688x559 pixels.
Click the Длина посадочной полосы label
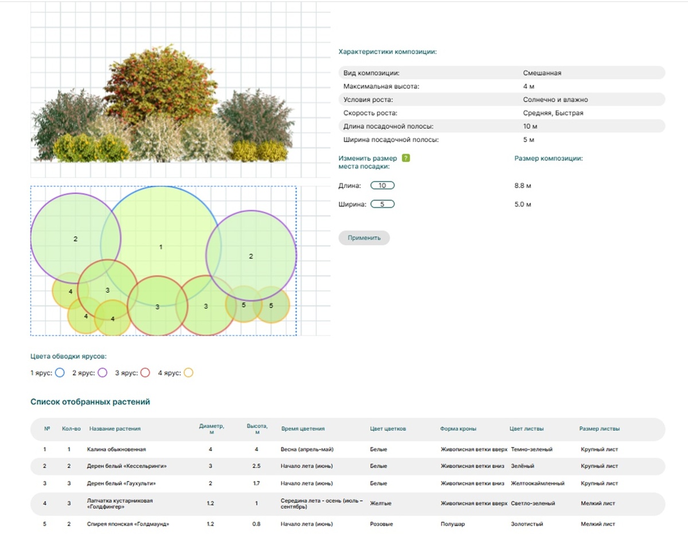click(x=388, y=126)
